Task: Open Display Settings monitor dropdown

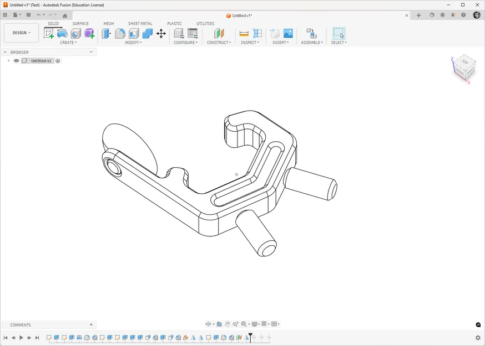Action: tap(255, 324)
